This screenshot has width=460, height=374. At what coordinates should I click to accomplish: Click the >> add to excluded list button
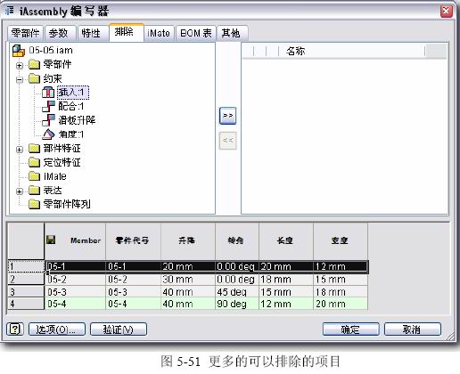coord(227,116)
